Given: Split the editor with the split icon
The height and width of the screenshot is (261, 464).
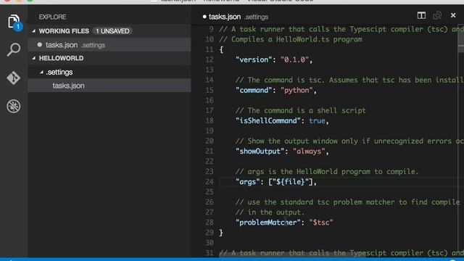Looking at the screenshot, I should point(421,15).
